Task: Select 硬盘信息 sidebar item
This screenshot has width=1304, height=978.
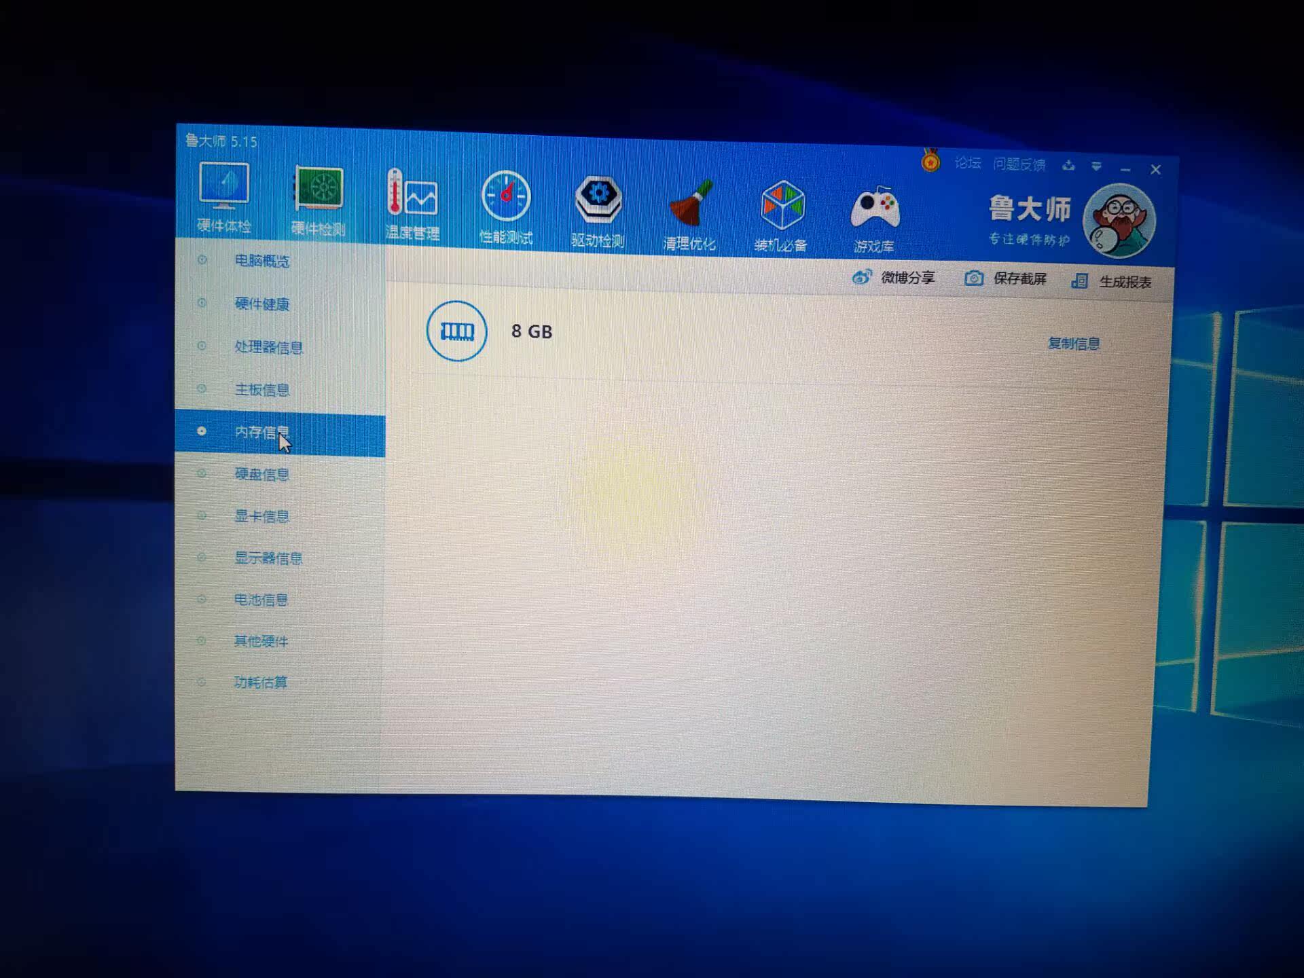Action: tap(261, 474)
